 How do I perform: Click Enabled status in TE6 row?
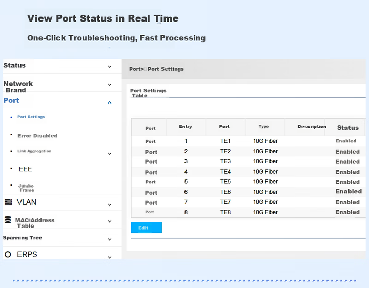(348, 191)
